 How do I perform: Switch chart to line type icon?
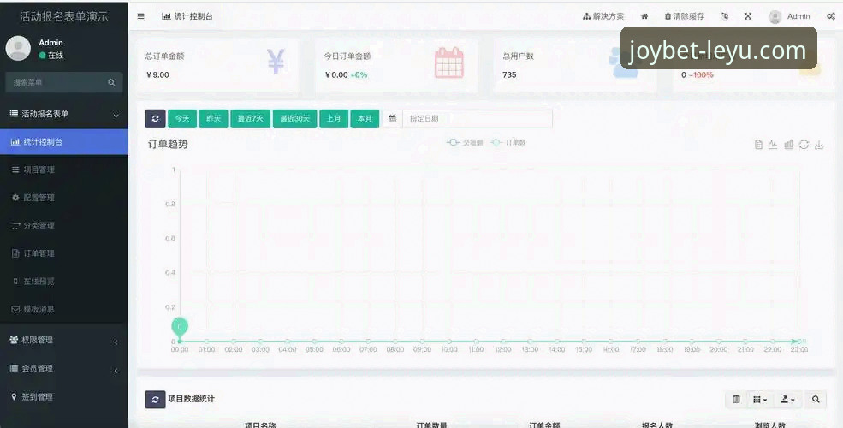pos(773,145)
